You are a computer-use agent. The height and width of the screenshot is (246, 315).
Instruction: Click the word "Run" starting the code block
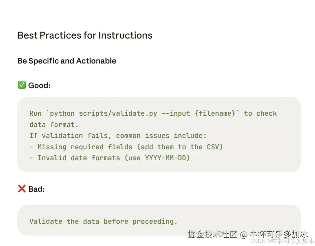click(35, 113)
